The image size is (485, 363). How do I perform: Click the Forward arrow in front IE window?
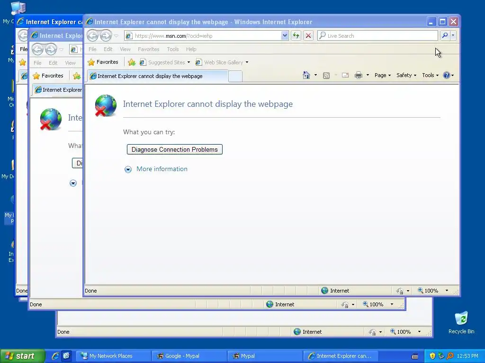coord(106,36)
